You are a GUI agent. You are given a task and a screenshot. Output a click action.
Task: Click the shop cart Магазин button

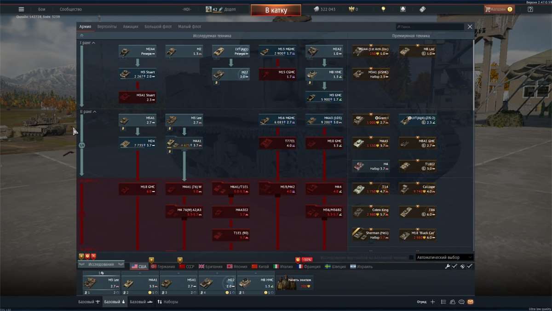point(499,9)
